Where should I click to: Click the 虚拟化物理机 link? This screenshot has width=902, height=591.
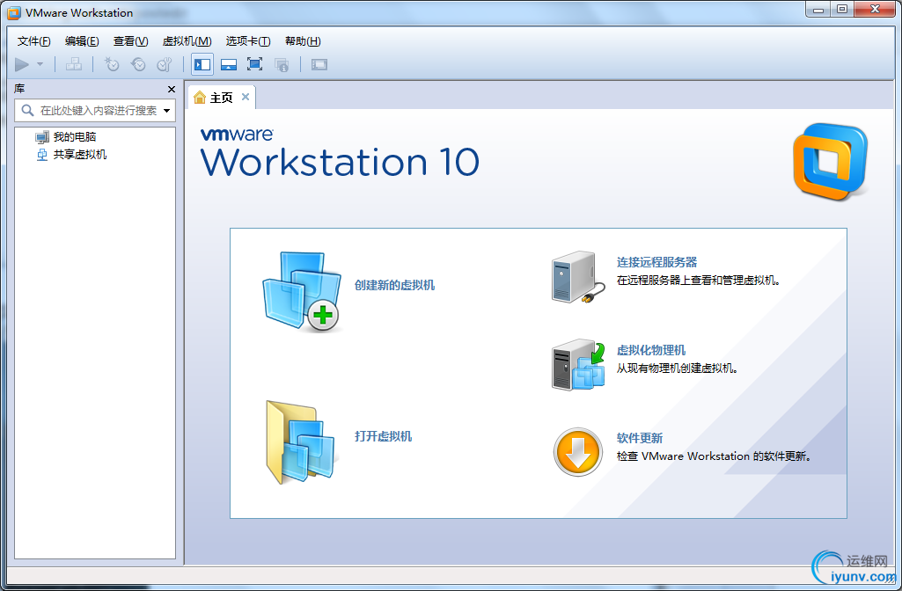pos(651,350)
